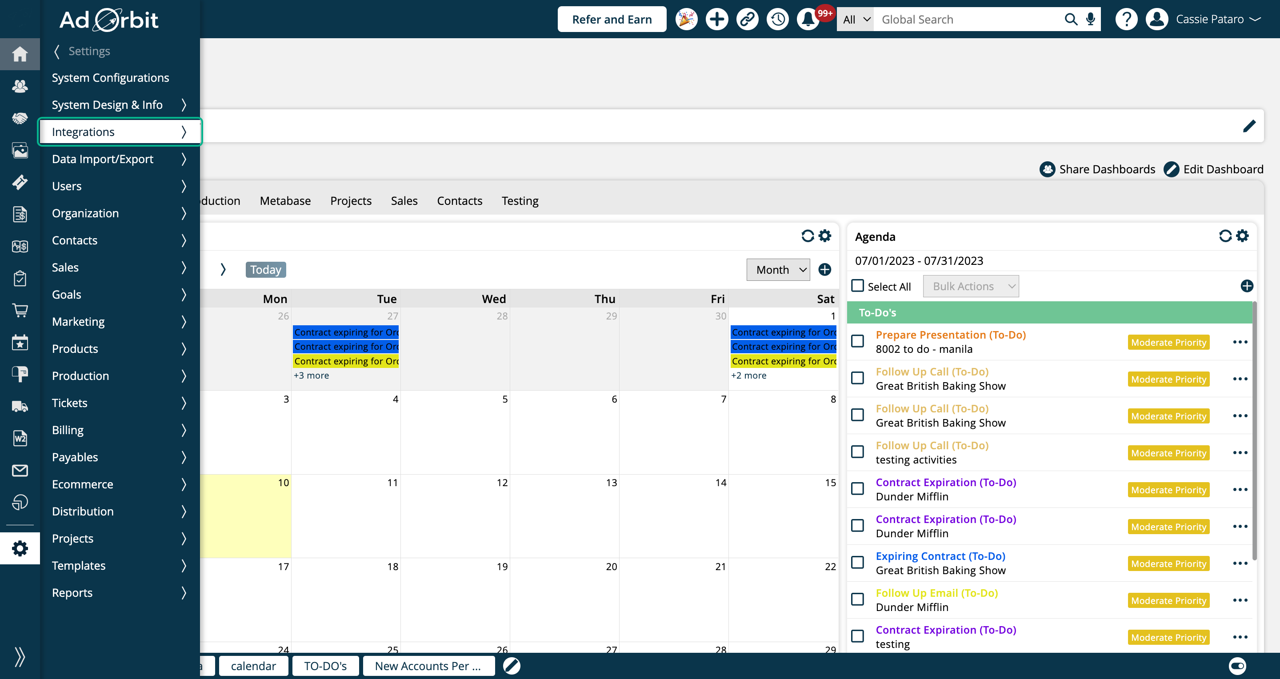1280x679 pixels.
Task: Click the notifications bell icon
Action: tap(808, 20)
